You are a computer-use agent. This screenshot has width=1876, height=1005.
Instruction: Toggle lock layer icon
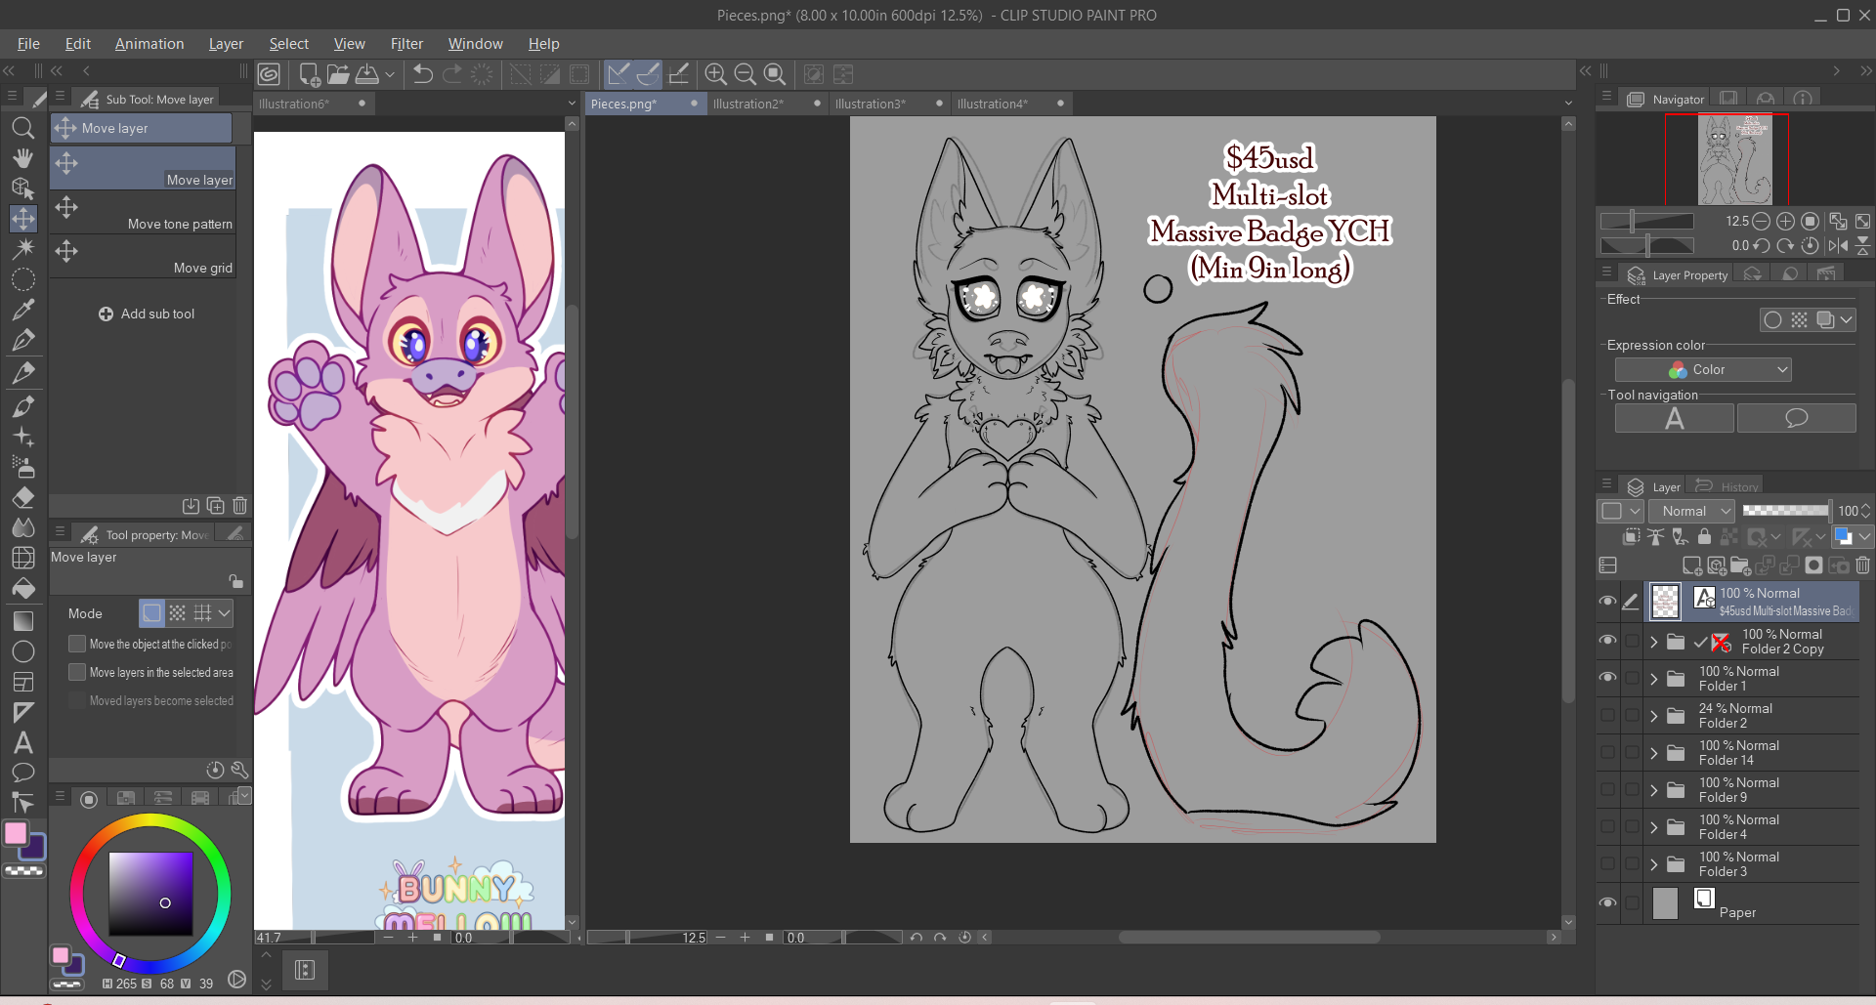[x=1704, y=536]
